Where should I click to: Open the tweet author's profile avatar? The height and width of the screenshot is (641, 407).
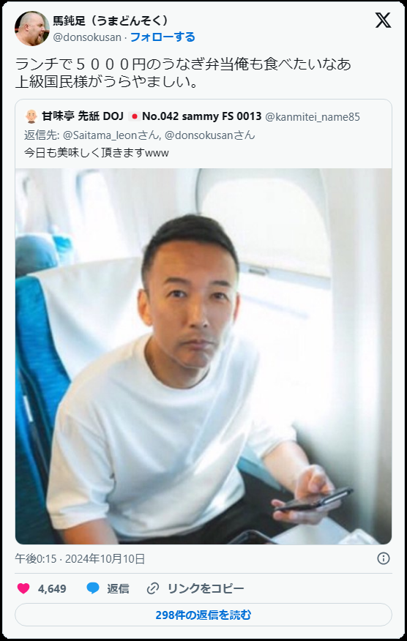pos(31,29)
